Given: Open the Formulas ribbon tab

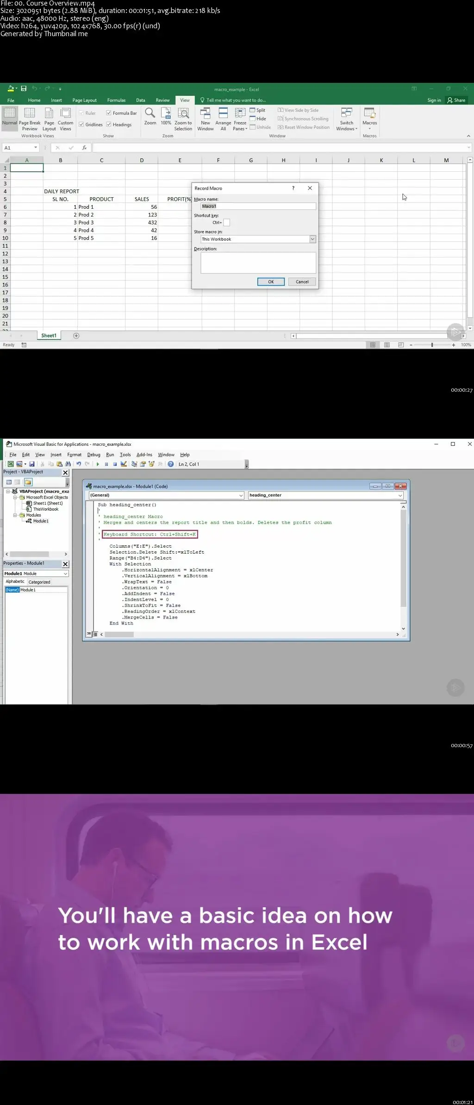Looking at the screenshot, I should pyautogui.click(x=116, y=100).
